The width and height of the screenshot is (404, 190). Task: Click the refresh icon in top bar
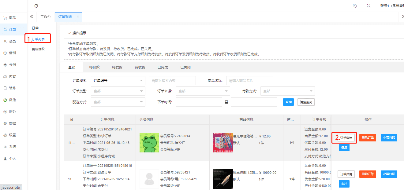coord(36,6)
